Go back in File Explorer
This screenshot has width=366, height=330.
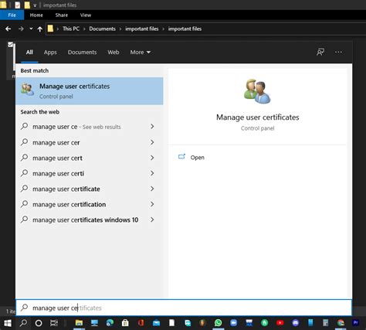point(8,29)
